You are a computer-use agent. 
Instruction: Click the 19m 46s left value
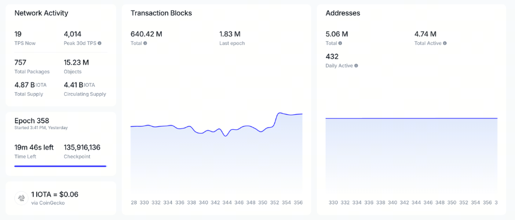34,148
